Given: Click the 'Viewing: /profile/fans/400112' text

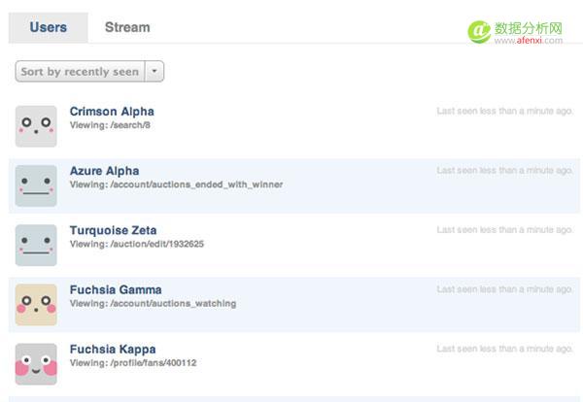Looking at the screenshot, I should [133, 363].
